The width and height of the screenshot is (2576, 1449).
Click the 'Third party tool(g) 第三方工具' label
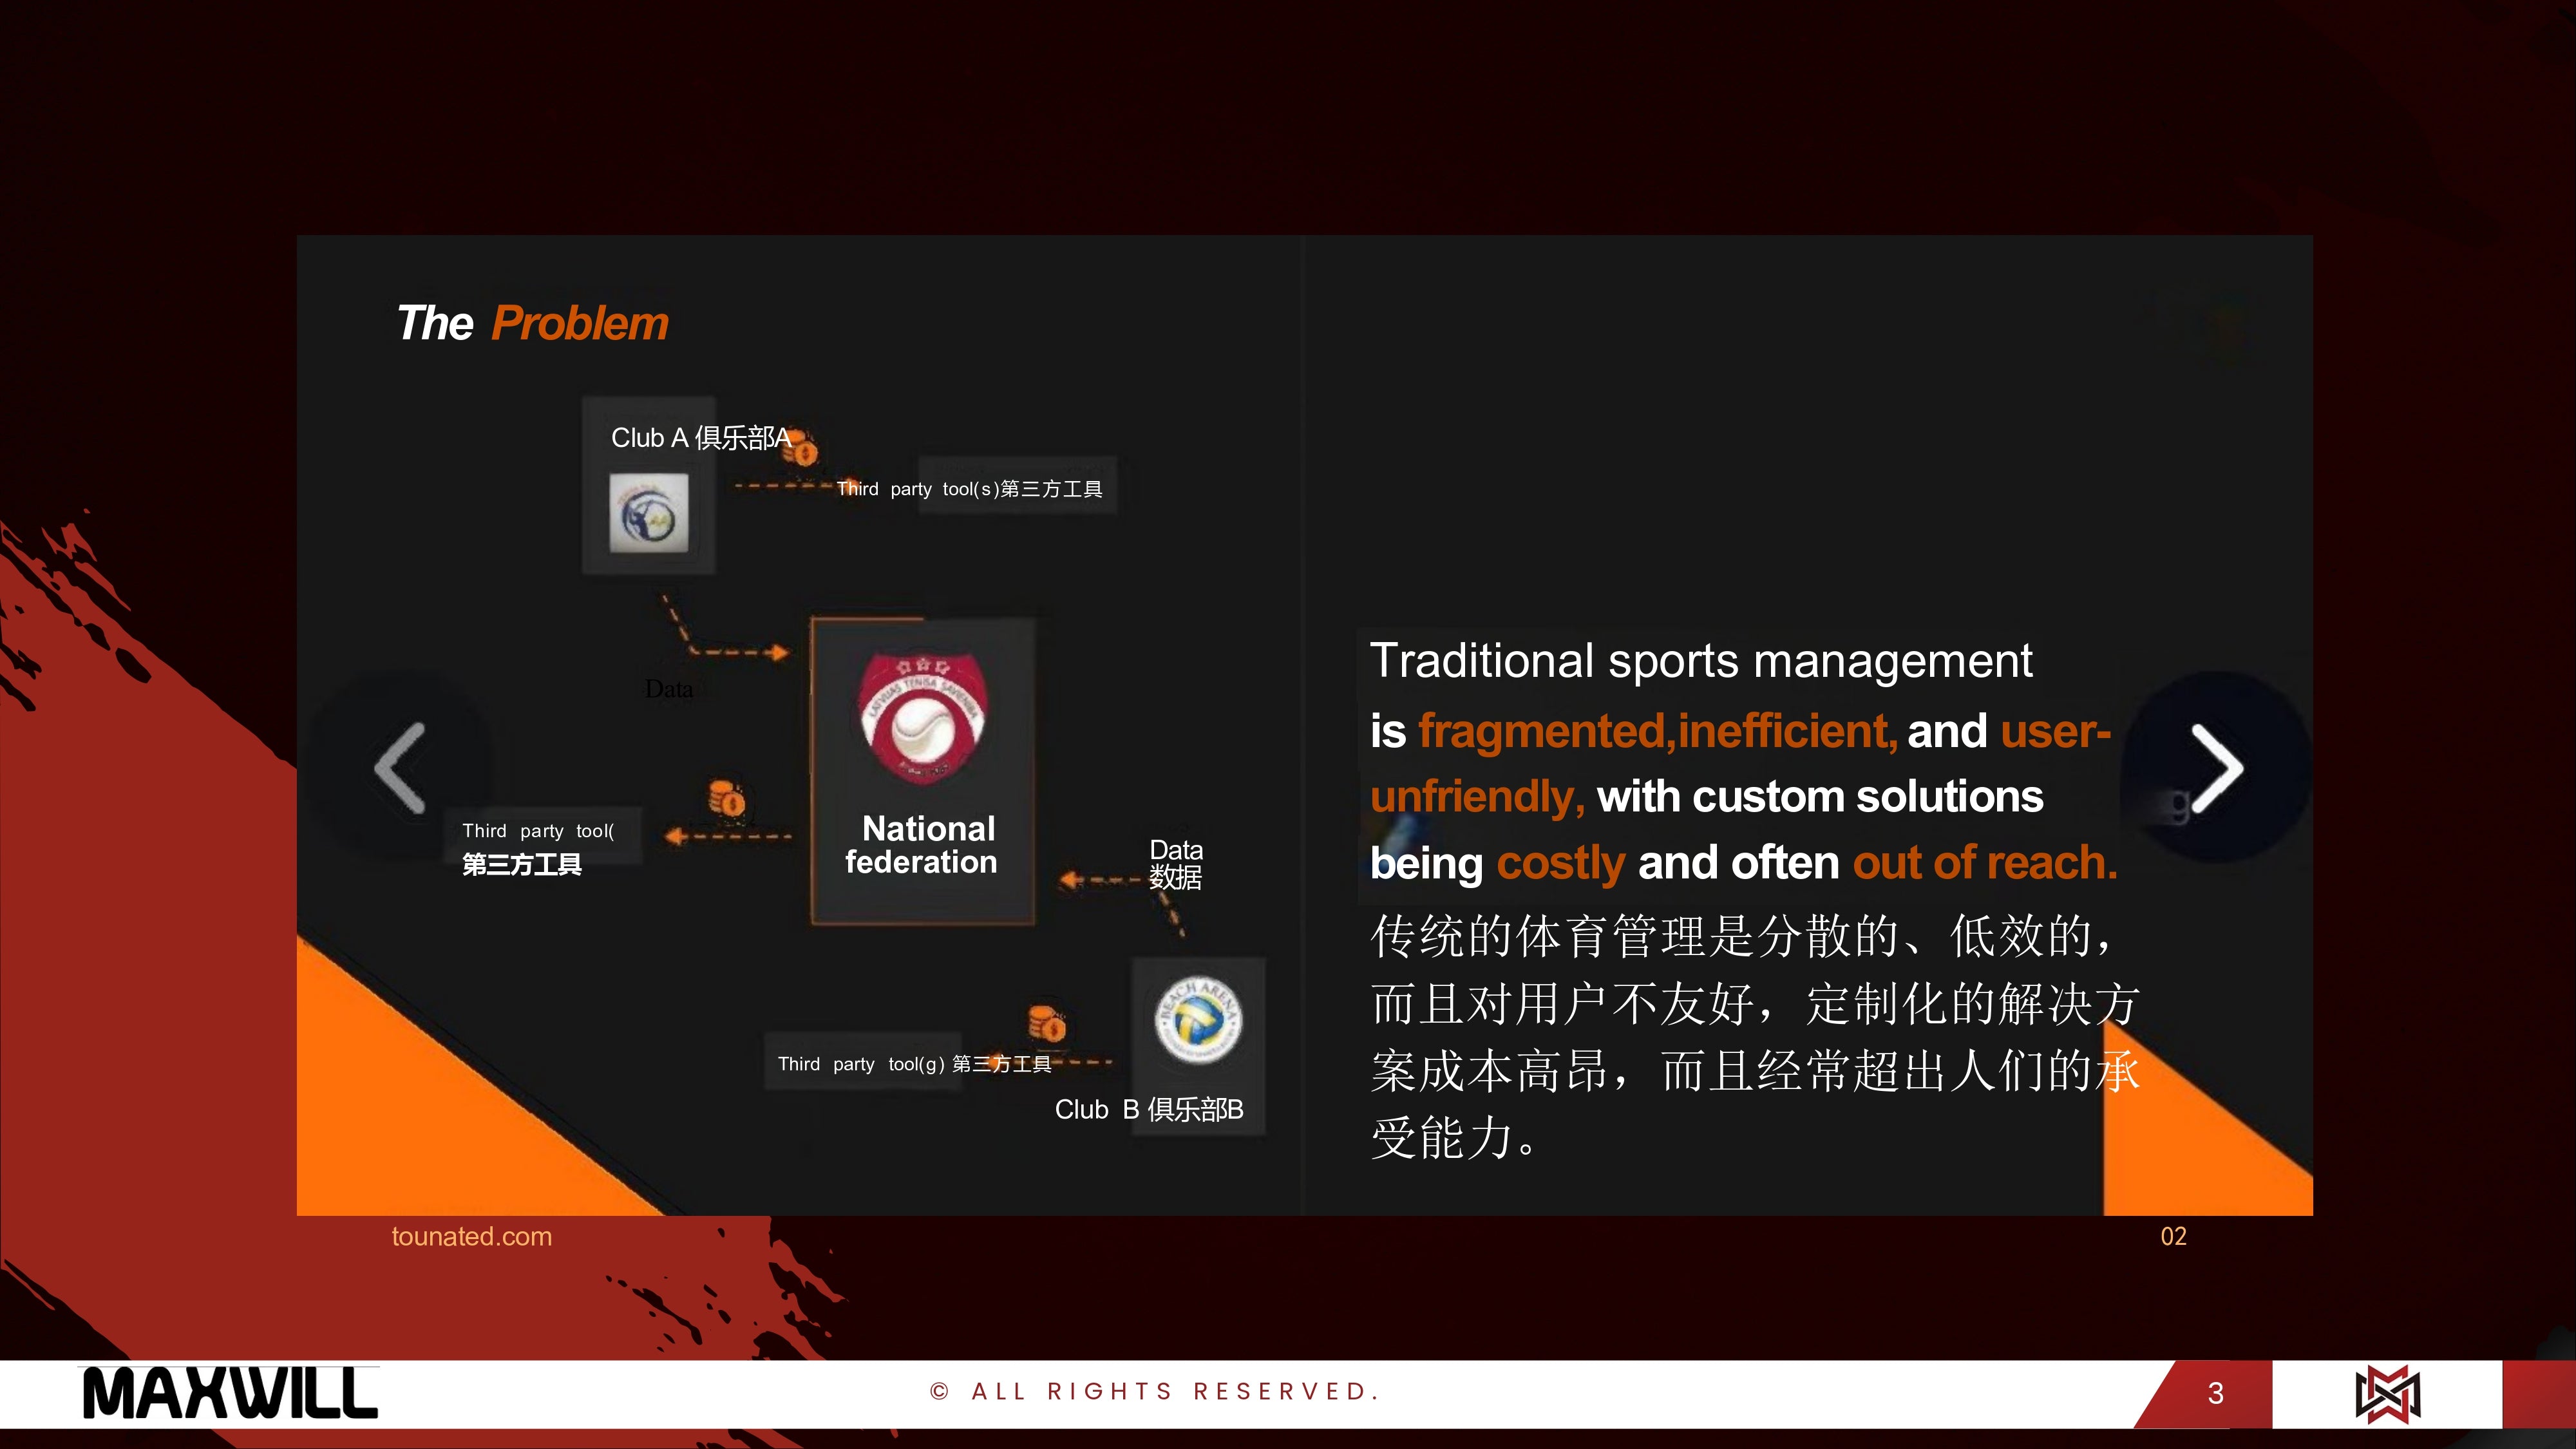[x=914, y=1064]
